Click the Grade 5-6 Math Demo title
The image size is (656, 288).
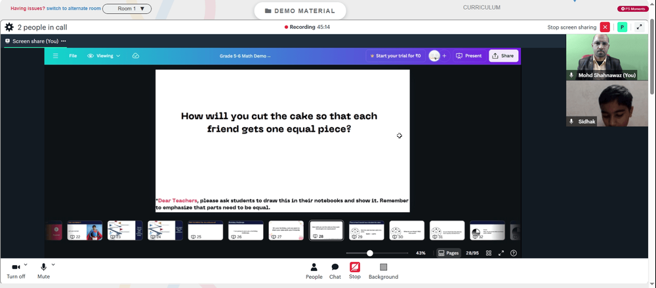(245, 56)
